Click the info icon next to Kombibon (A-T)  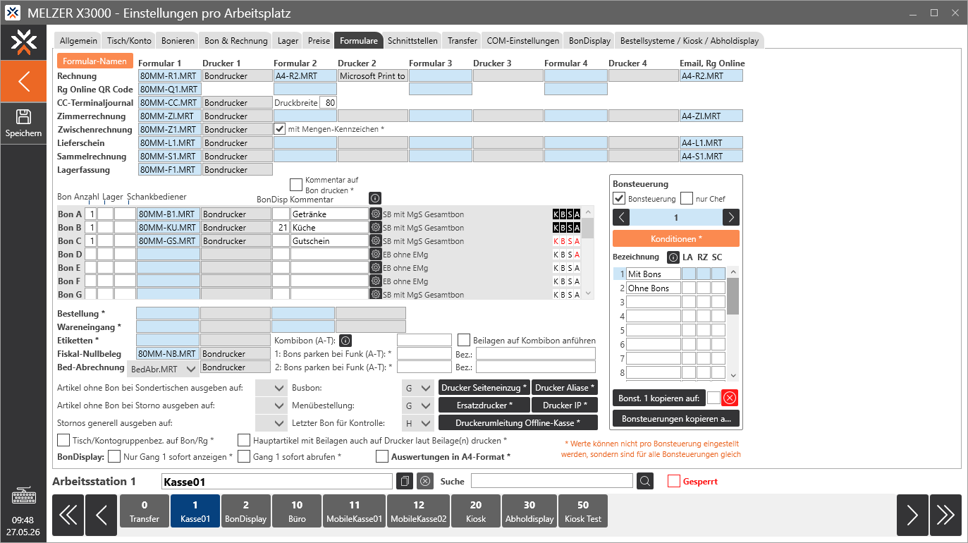pyautogui.click(x=345, y=341)
